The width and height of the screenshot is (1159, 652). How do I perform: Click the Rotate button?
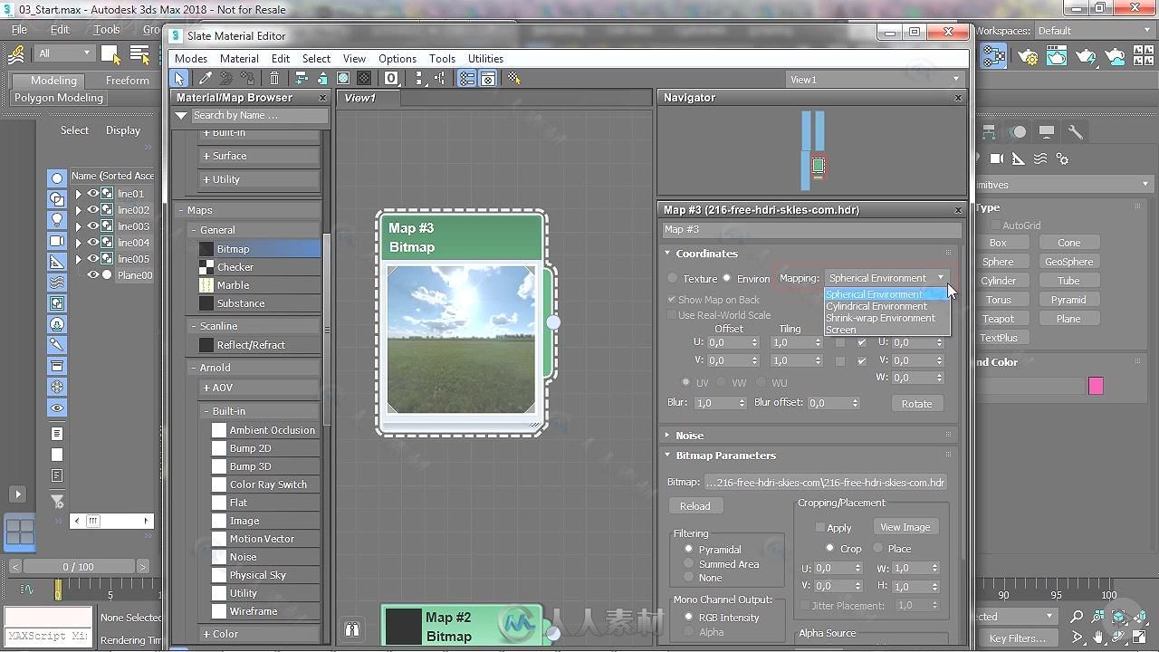tap(916, 404)
